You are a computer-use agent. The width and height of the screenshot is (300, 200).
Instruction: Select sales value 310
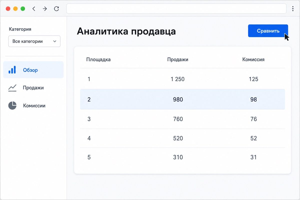(178, 157)
